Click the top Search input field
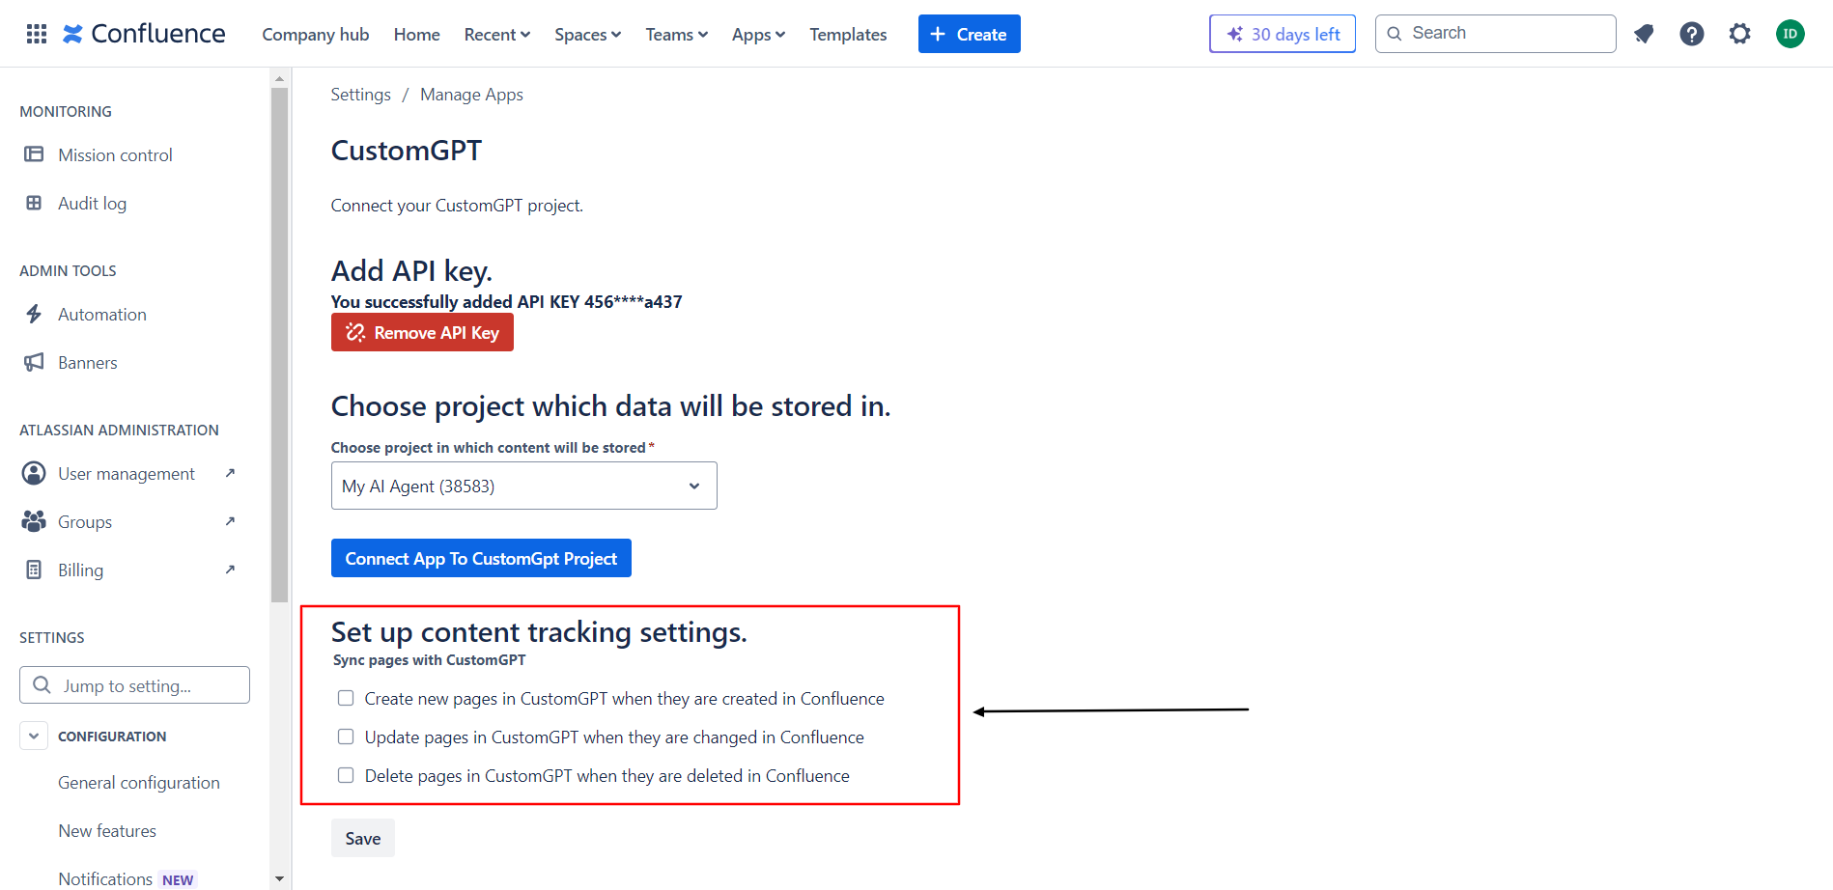 click(x=1495, y=34)
